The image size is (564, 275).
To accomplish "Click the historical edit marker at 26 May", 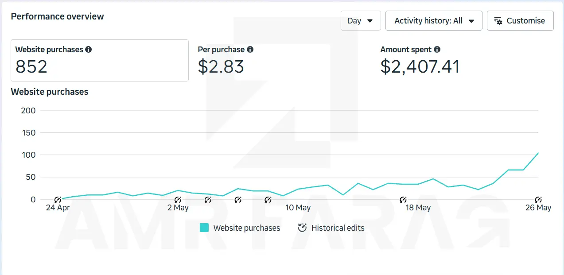I will 538,200.
